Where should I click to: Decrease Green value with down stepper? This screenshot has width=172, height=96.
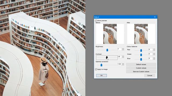[154, 55]
